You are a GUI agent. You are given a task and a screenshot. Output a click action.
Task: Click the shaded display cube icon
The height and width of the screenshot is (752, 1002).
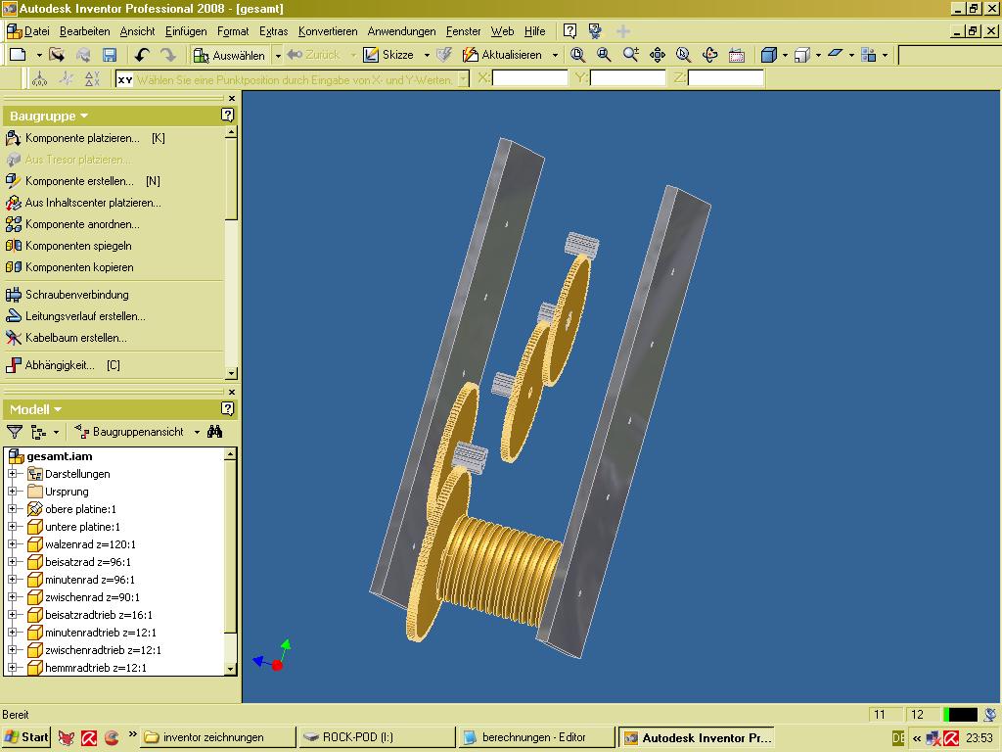click(x=769, y=55)
